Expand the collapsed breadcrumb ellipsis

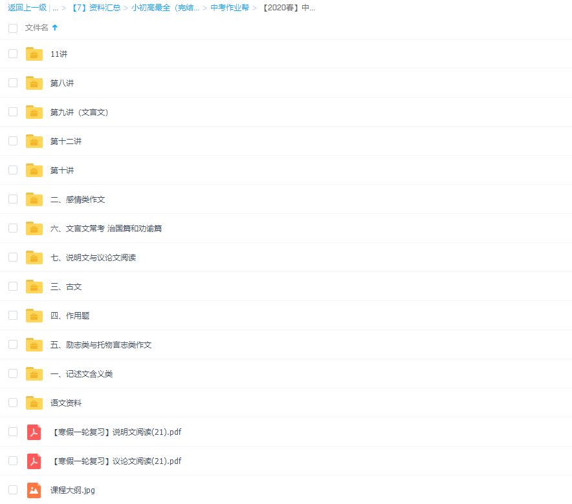55,8
